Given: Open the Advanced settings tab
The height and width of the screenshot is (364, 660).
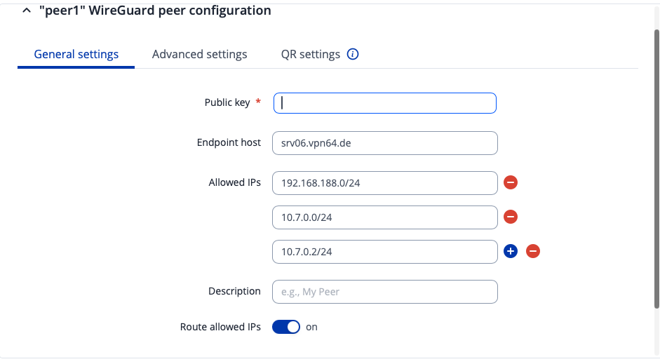Looking at the screenshot, I should click(x=199, y=54).
